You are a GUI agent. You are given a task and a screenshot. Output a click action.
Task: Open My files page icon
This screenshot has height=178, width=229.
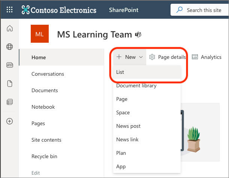10,84
